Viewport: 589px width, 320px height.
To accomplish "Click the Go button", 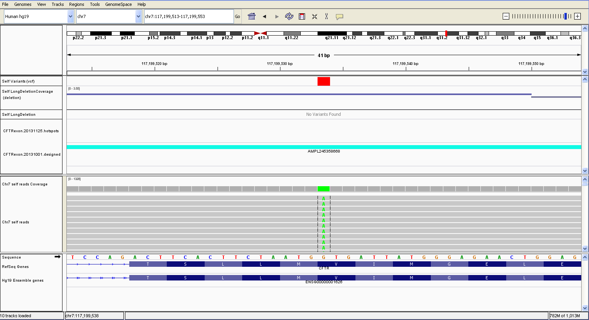I will (x=237, y=16).
